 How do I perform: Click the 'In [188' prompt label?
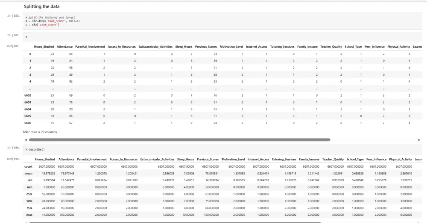14,16
